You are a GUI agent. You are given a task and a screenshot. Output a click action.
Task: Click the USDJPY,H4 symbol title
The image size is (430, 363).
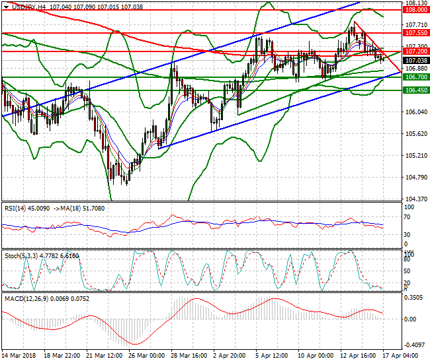[x=29, y=7]
